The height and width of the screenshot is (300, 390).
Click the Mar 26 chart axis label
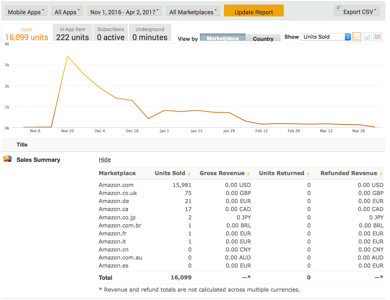click(x=359, y=131)
